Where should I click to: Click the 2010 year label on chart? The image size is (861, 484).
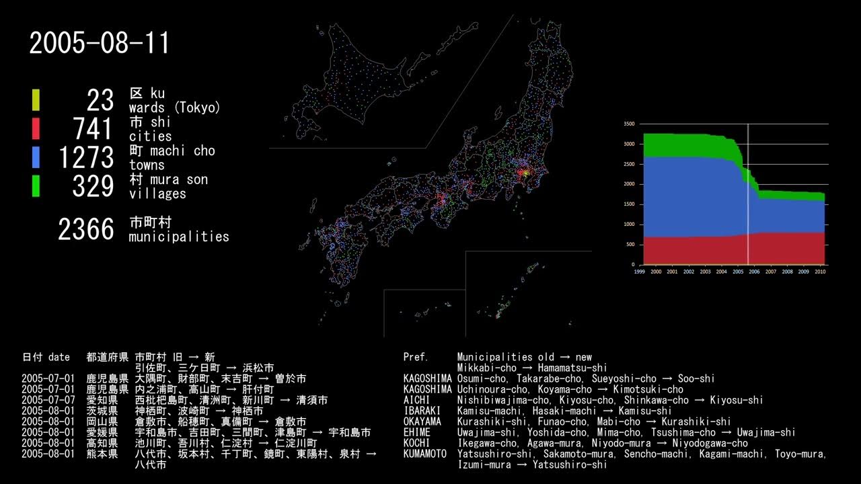[x=820, y=272]
